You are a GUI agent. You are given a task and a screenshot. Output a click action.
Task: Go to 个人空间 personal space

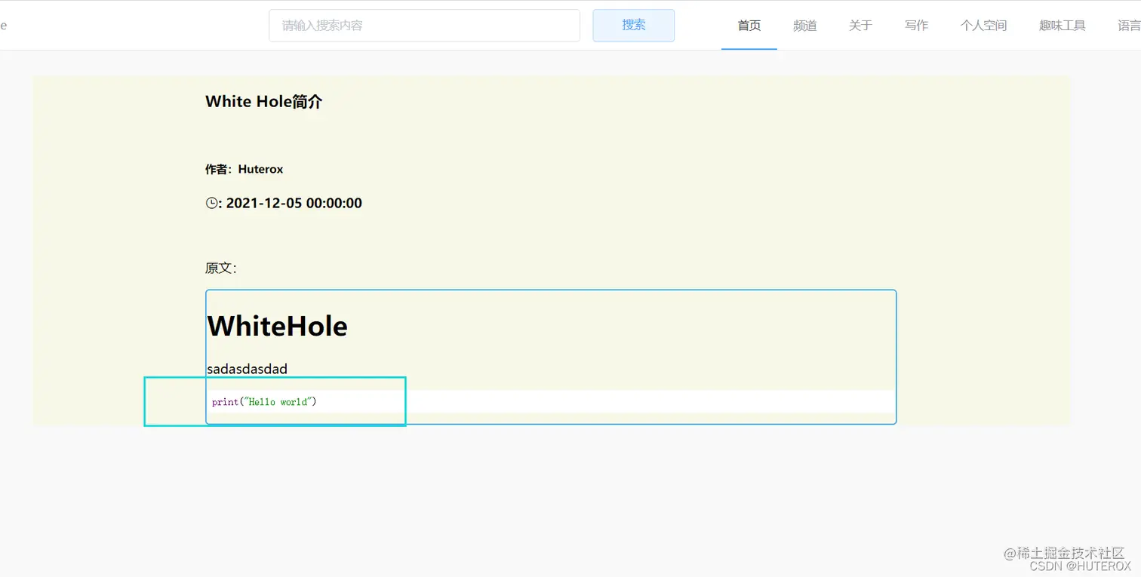click(x=983, y=25)
